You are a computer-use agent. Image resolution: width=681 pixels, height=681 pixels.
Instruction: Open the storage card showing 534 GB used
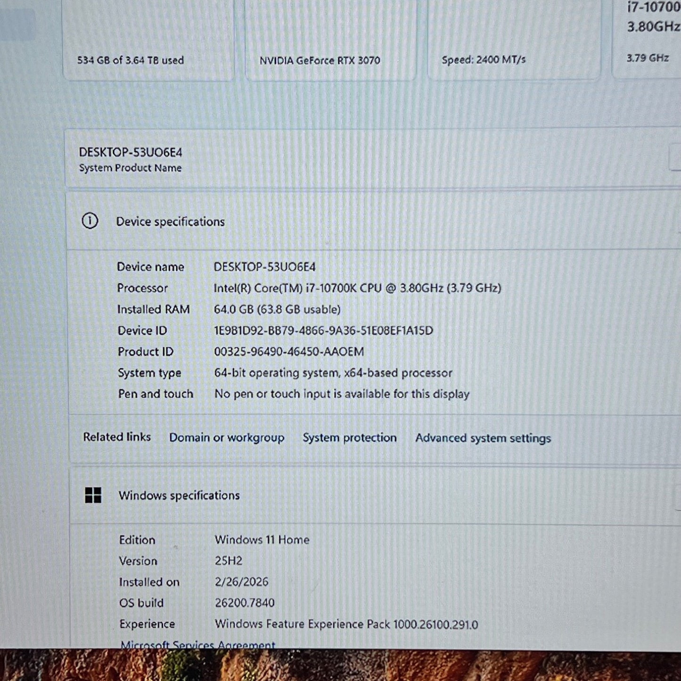pyautogui.click(x=148, y=40)
